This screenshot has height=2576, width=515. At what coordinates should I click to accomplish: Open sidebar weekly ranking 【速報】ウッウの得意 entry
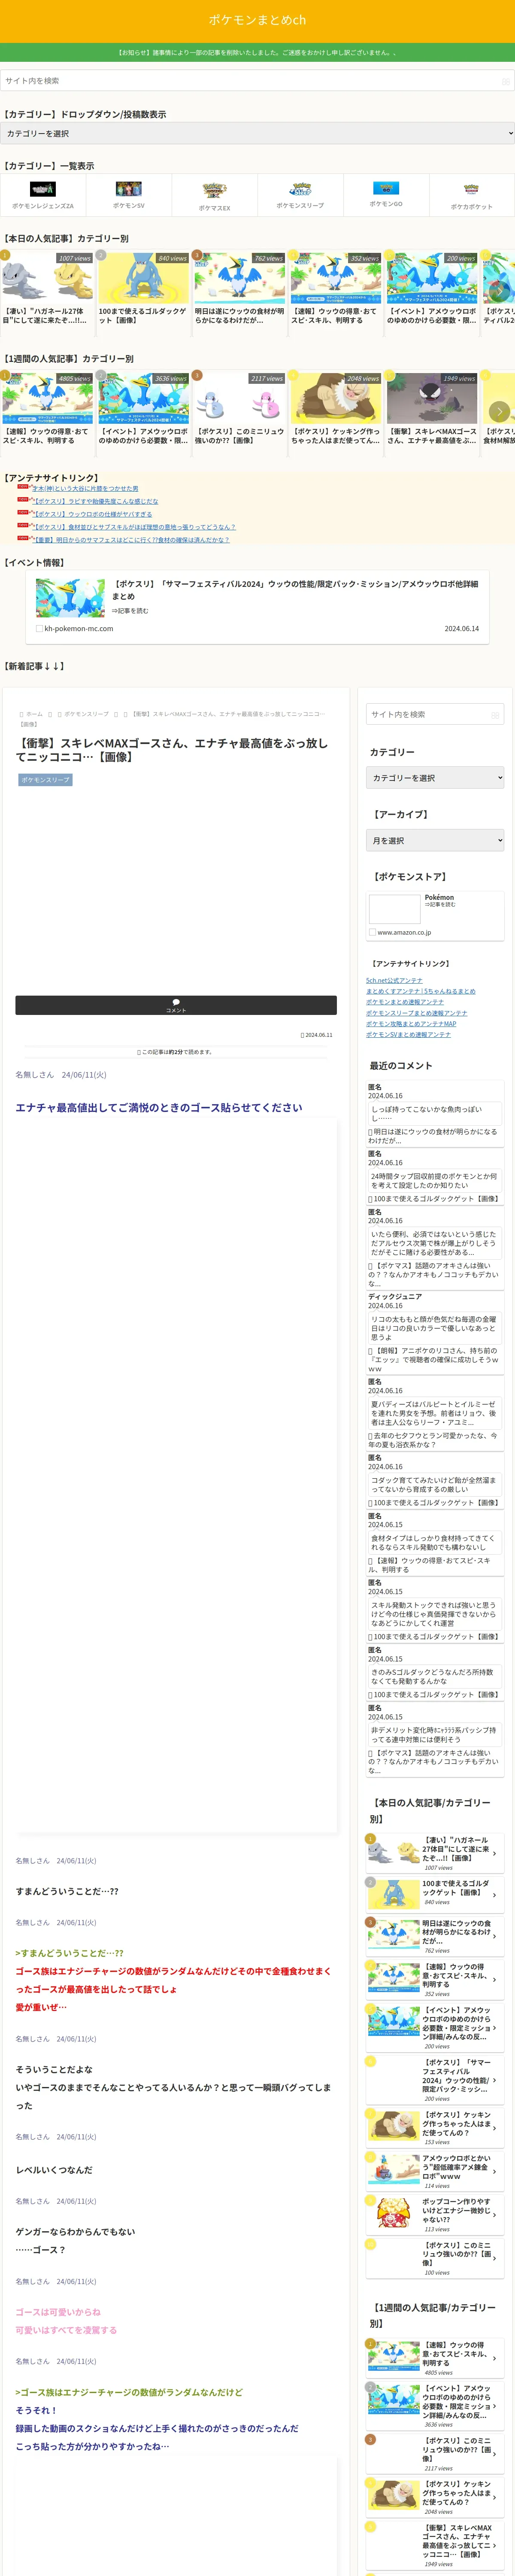pos(435,2358)
